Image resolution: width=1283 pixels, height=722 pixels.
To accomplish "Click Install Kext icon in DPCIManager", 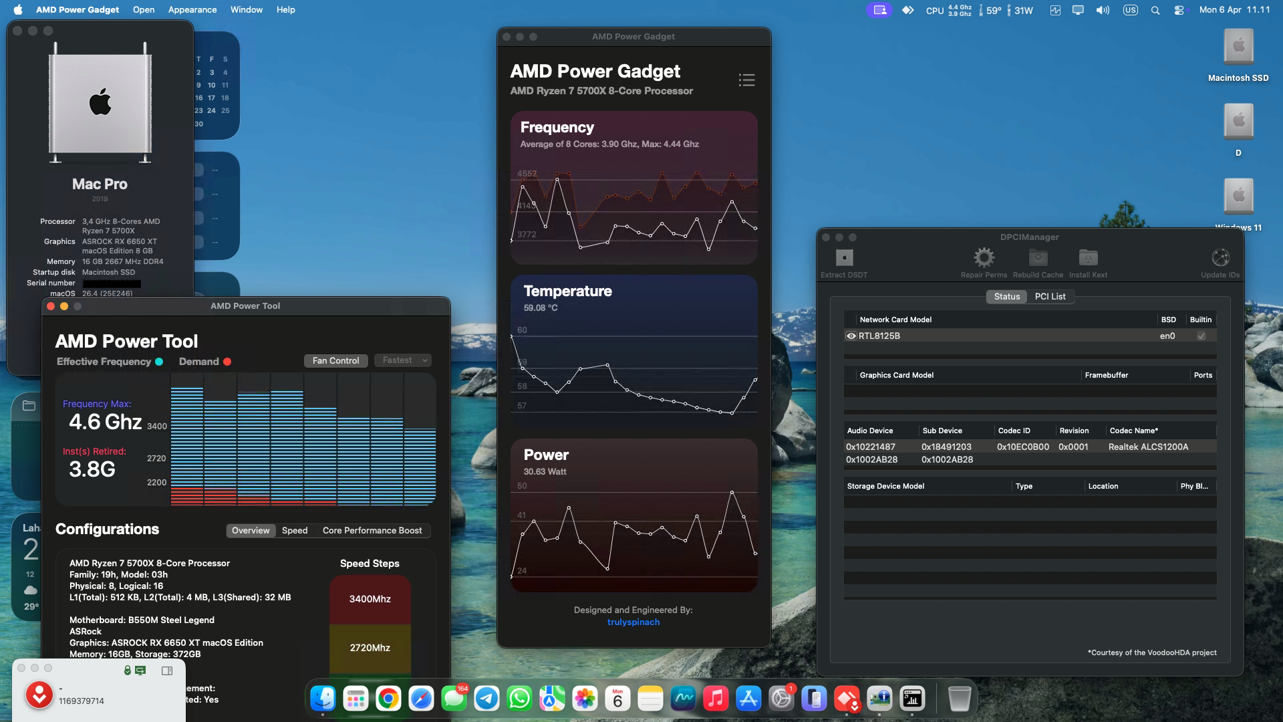I will click(x=1088, y=258).
